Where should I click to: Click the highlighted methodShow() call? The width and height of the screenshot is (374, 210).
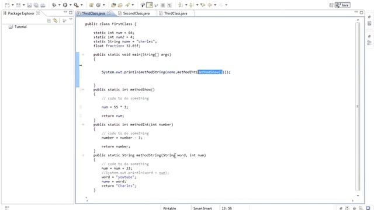210,72
